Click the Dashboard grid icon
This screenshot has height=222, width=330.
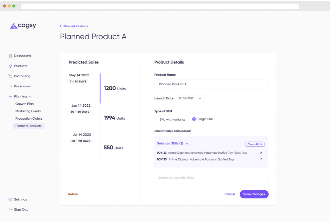pyautogui.click(x=10, y=56)
